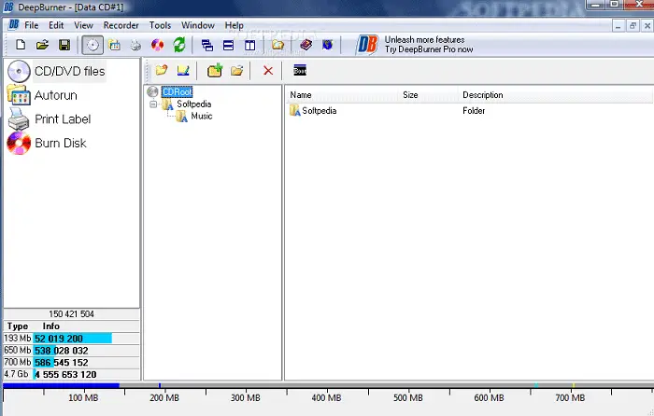
Task: Click the import session folder icon
Action: coord(161,71)
